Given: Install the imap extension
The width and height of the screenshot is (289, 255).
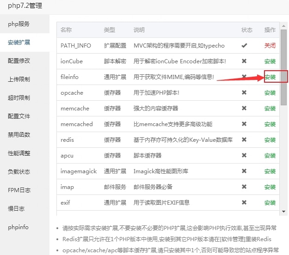Looking at the screenshot, I should (270, 187).
